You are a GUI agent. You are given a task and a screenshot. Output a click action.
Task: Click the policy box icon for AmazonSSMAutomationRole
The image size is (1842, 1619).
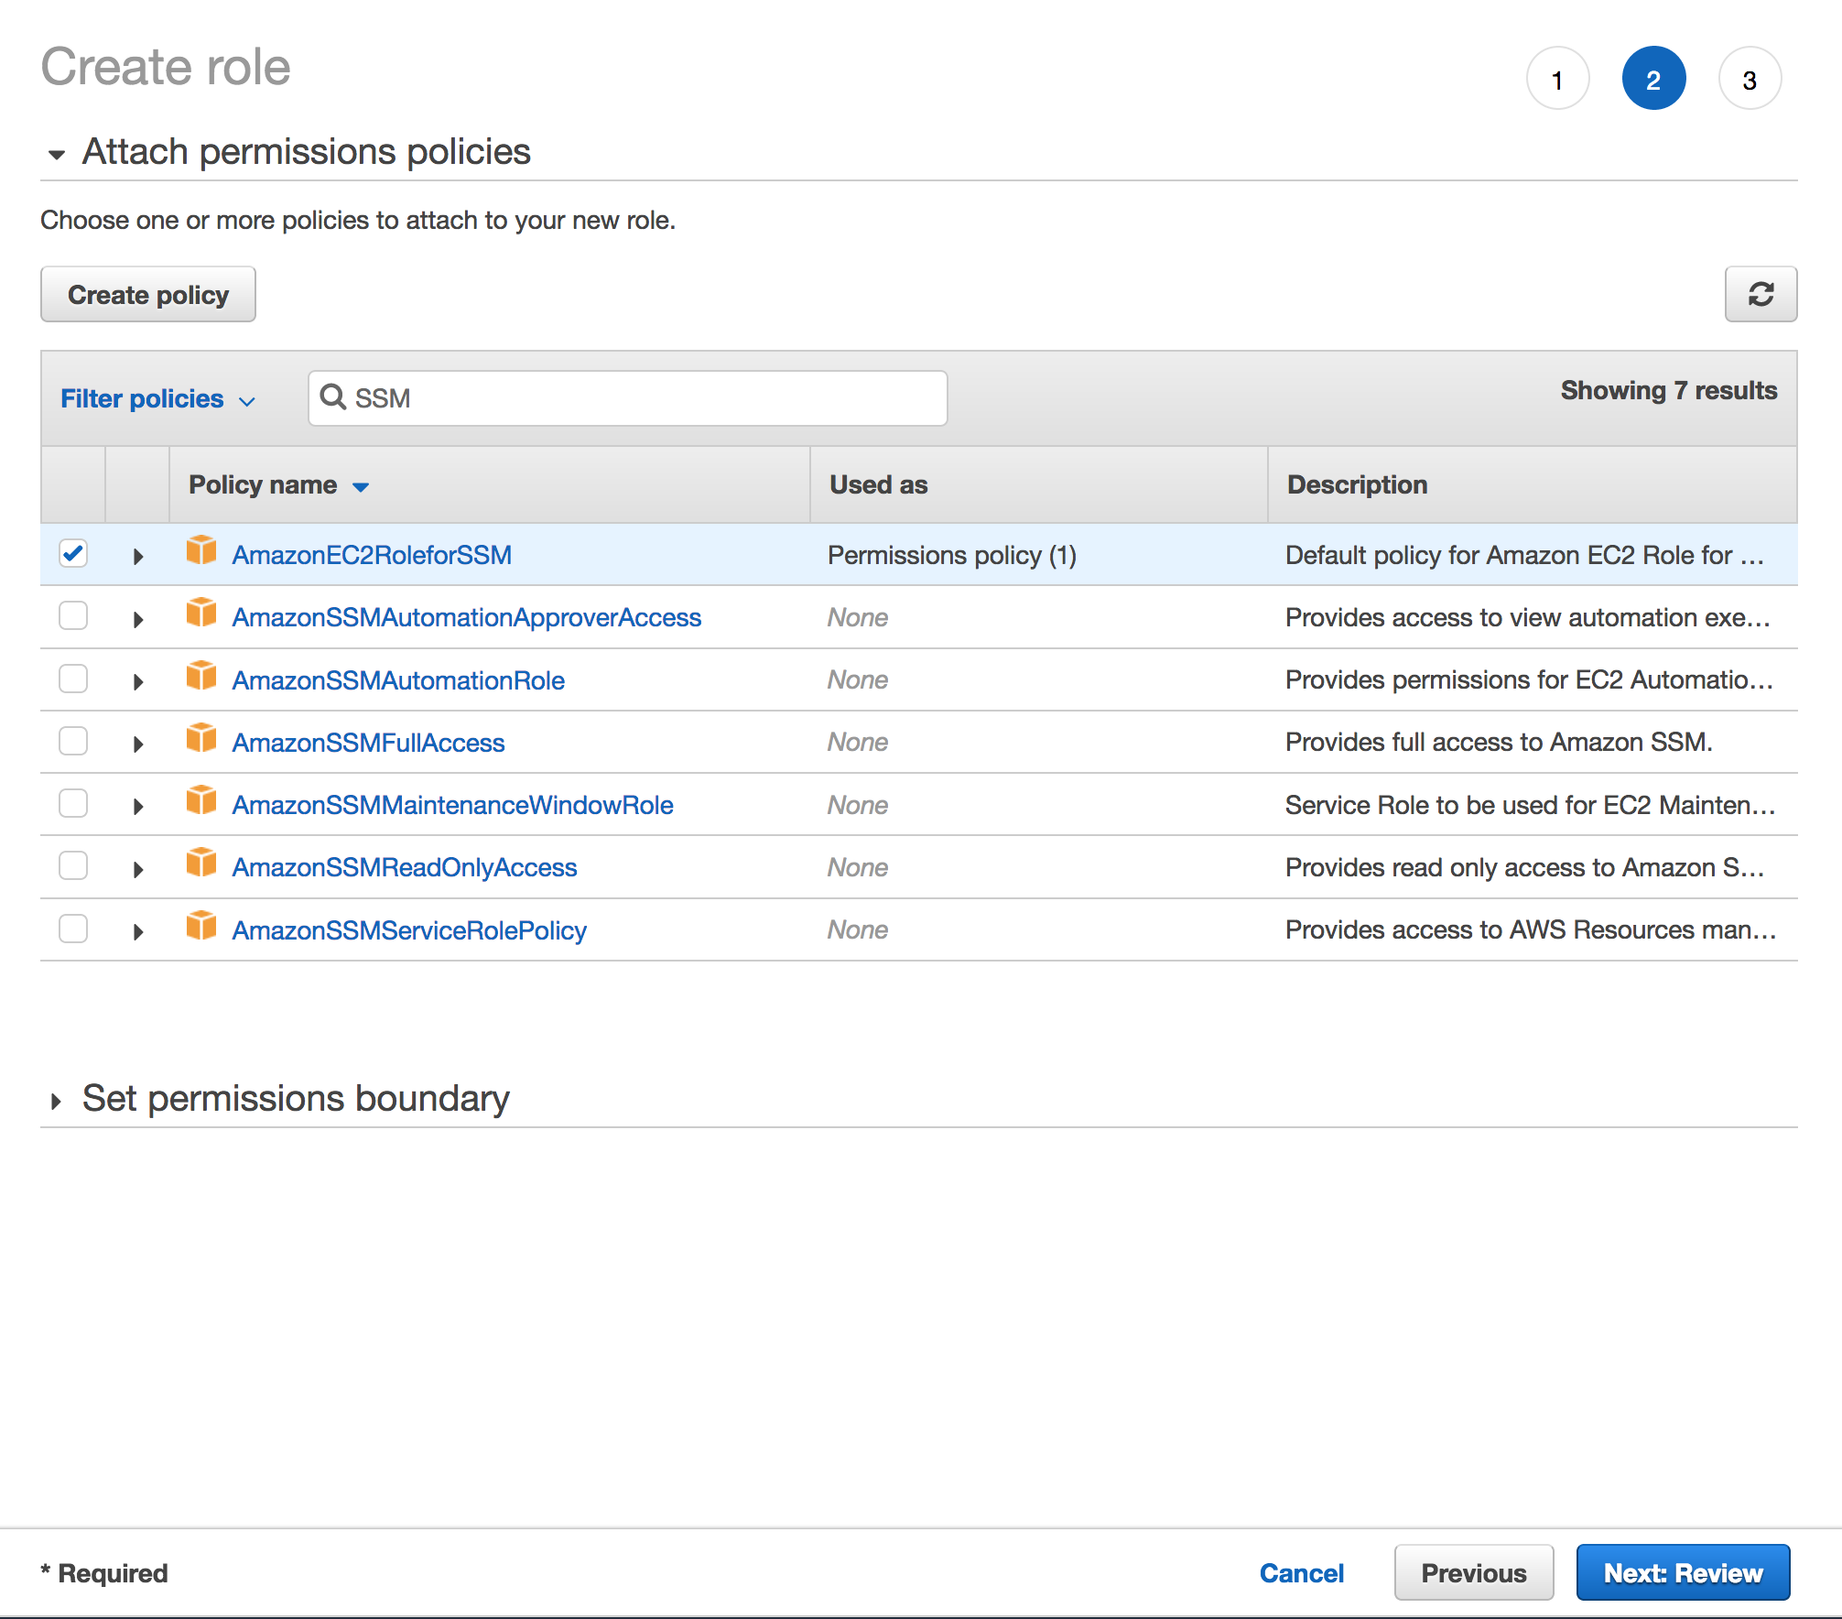coord(201,677)
